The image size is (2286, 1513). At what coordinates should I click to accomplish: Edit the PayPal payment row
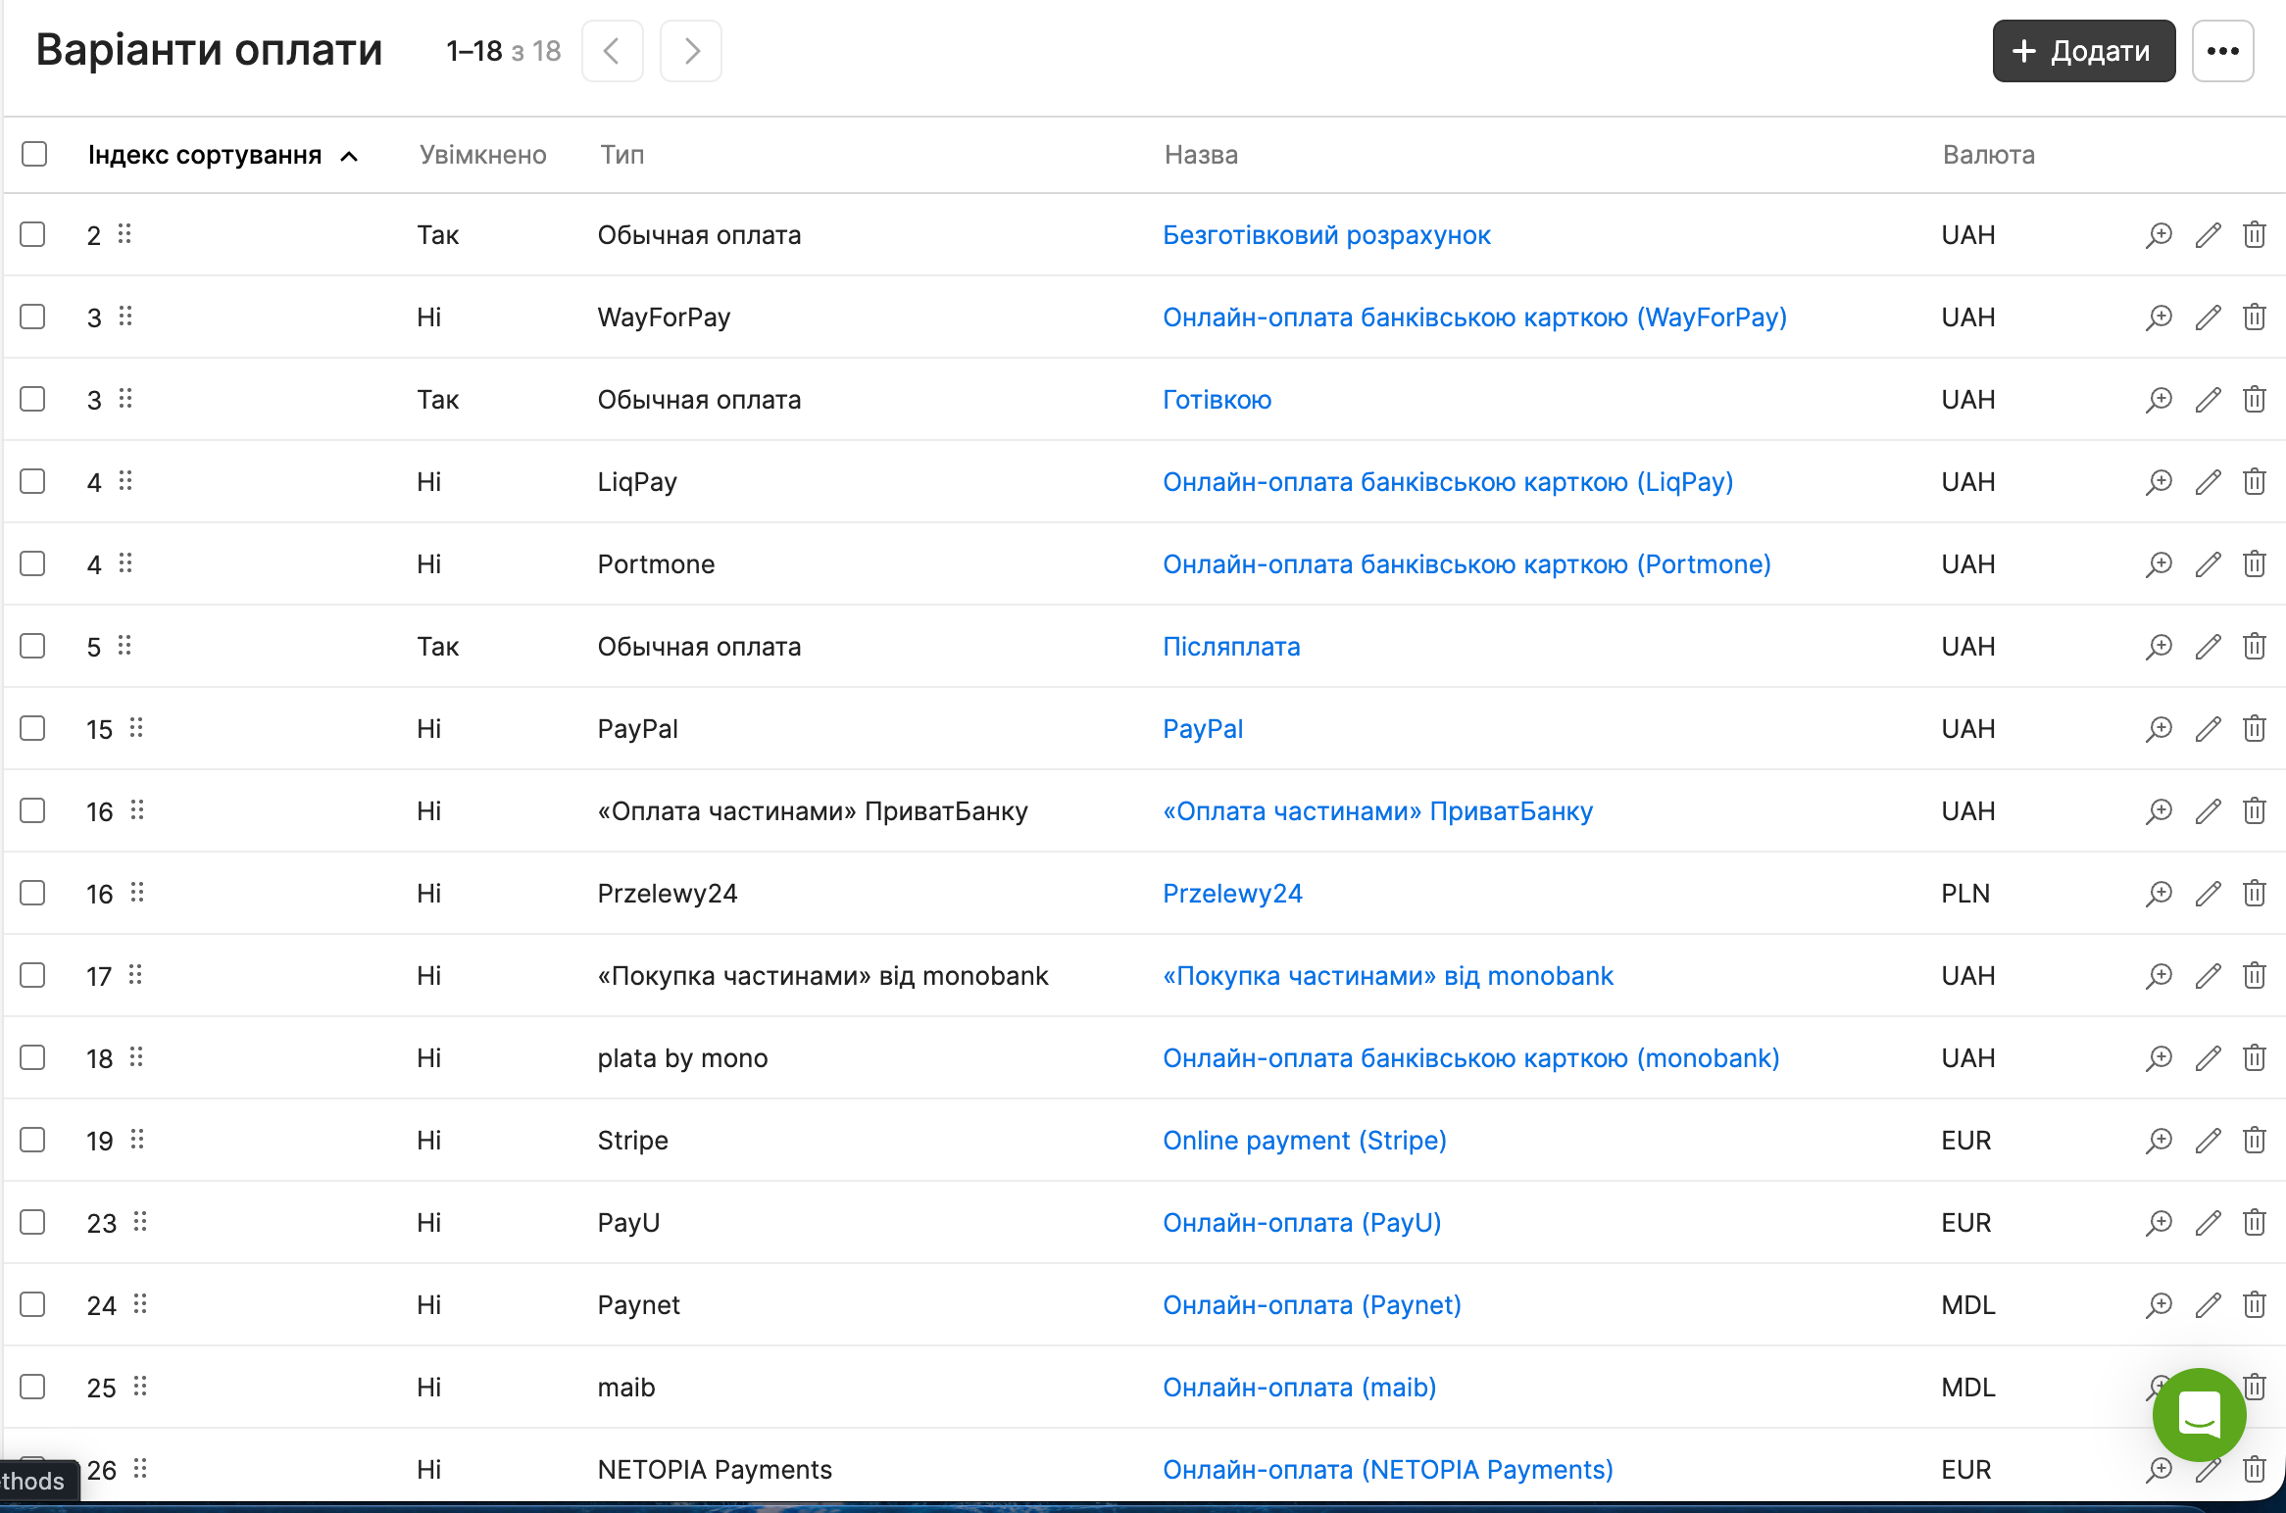click(x=2208, y=729)
